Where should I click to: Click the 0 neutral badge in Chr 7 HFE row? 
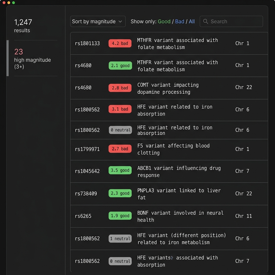pos(120,261)
